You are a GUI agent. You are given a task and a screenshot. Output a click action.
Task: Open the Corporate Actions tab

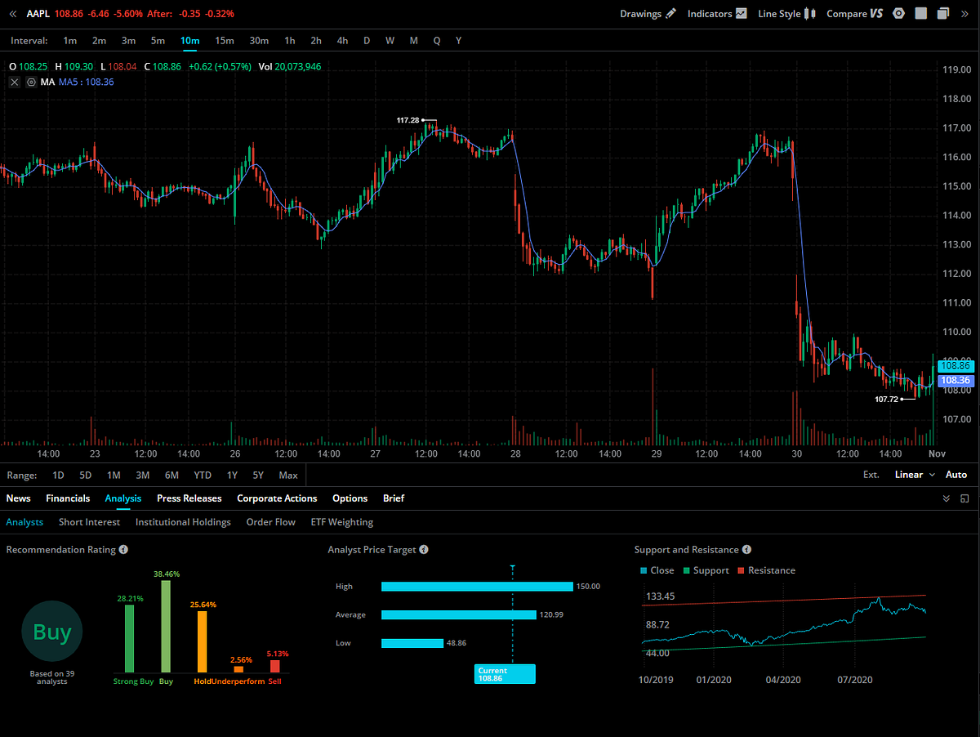(277, 498)
